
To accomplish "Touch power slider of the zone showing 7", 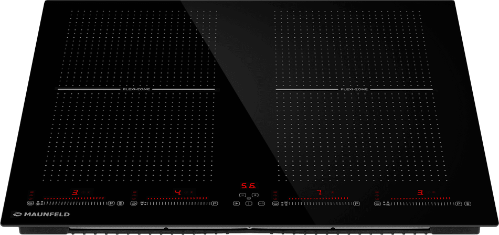I will pyautogui.click(x=316, y=203).
